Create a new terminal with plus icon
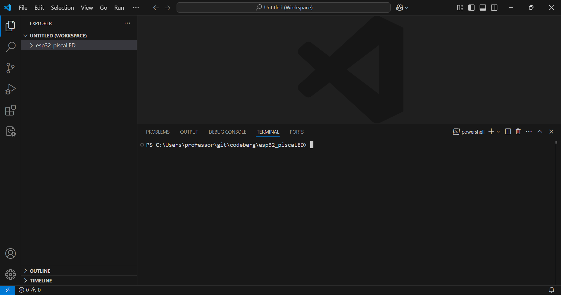Screen dimensions: 561x295 [x=491, y=132]
